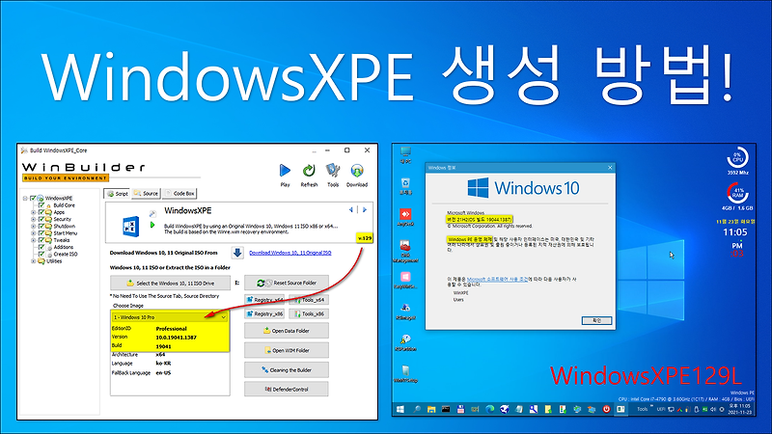Click the small green run arrow beside WindowsXPE logo
772x434 pixels.
(x=152, y=225)
